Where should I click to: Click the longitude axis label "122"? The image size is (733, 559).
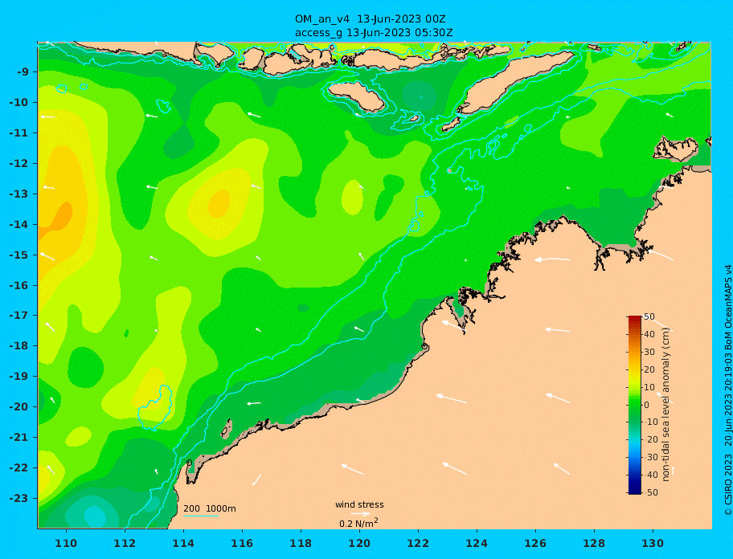[x=418, y=543]
